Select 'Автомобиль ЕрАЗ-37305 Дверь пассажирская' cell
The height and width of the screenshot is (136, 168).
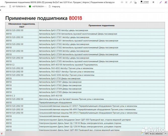102,92
